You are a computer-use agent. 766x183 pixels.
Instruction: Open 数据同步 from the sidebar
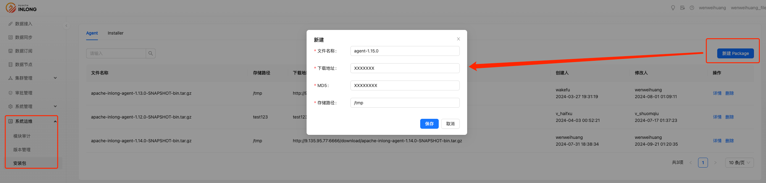coord(24,37)
